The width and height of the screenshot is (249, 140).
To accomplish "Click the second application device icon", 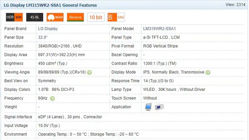I will (159, 107).
